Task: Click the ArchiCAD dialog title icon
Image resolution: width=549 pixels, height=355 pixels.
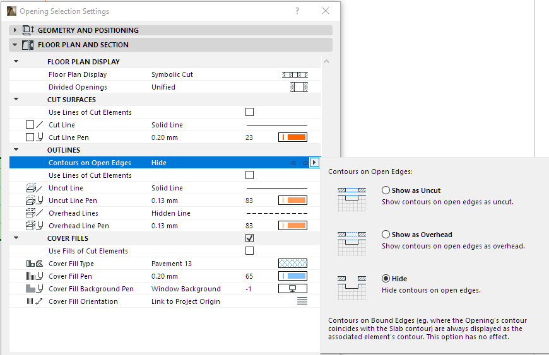Action: 11,11
